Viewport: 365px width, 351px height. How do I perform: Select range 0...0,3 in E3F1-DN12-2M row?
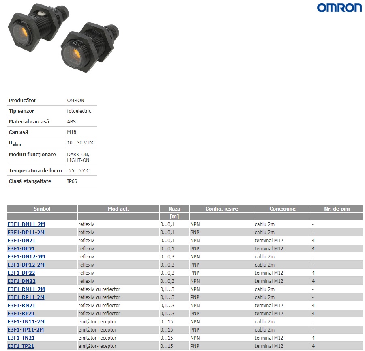pyautogui.click(x=167, y=257)
